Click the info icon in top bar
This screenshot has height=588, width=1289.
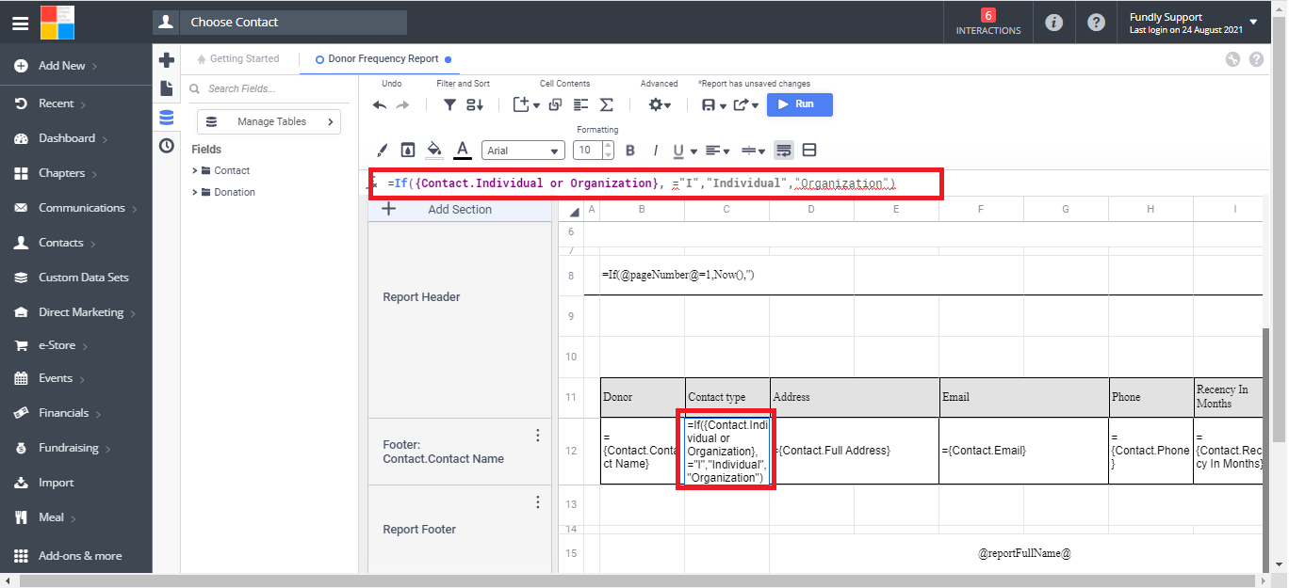click(x=1054, y=23)
